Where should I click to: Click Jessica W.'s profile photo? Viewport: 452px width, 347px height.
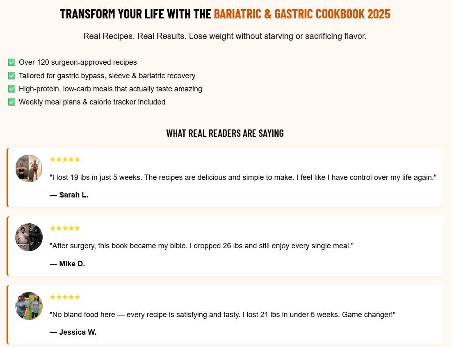[29, 306]
